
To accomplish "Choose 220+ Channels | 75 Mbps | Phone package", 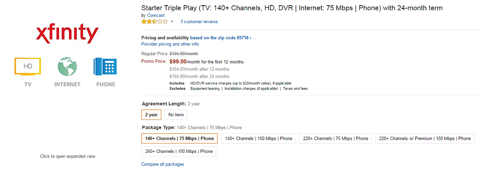I will (x=336, y=139).
